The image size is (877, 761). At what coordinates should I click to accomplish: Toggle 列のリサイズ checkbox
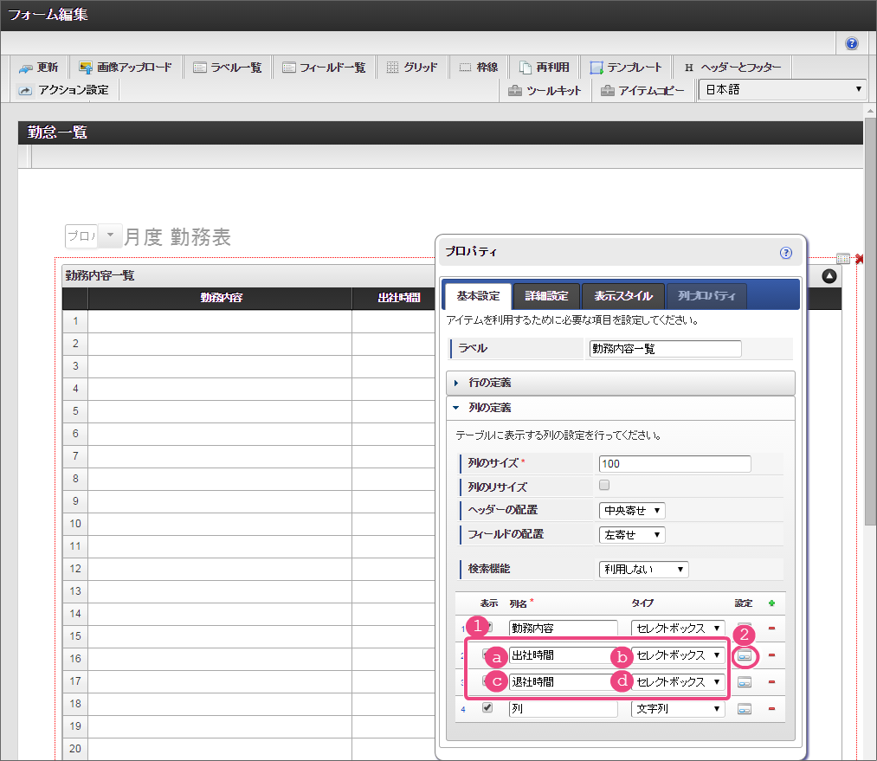click(x=604, y=486)
